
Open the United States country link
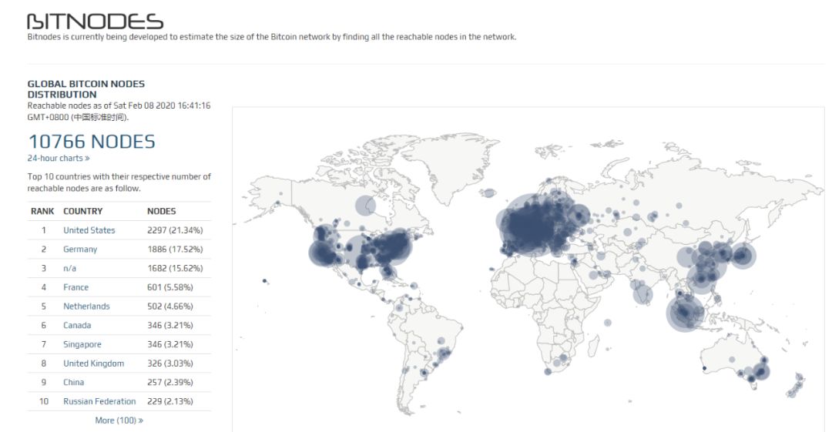[x=89, y=230]
